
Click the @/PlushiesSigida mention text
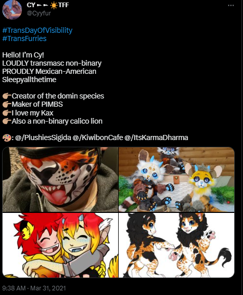[43, 137]
